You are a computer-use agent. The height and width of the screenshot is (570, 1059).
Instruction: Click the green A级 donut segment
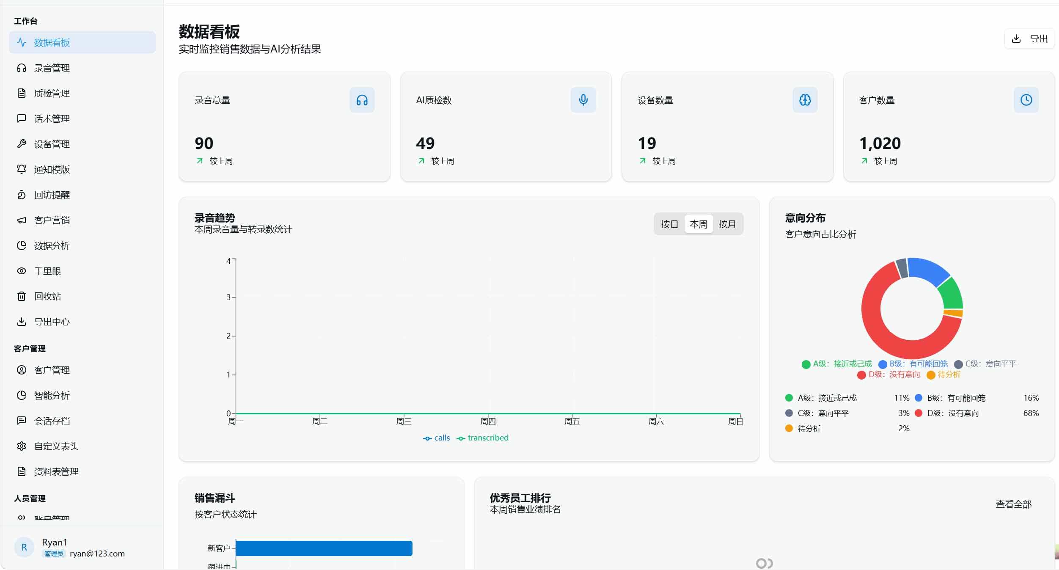point(952,295)
